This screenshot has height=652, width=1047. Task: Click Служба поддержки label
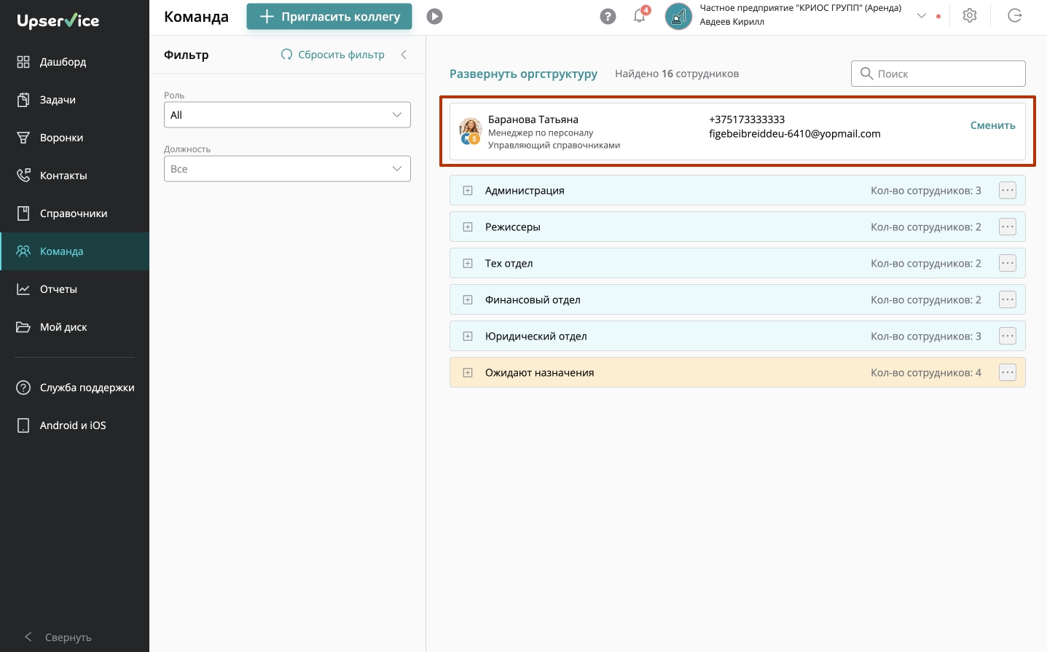pos(87,388)
